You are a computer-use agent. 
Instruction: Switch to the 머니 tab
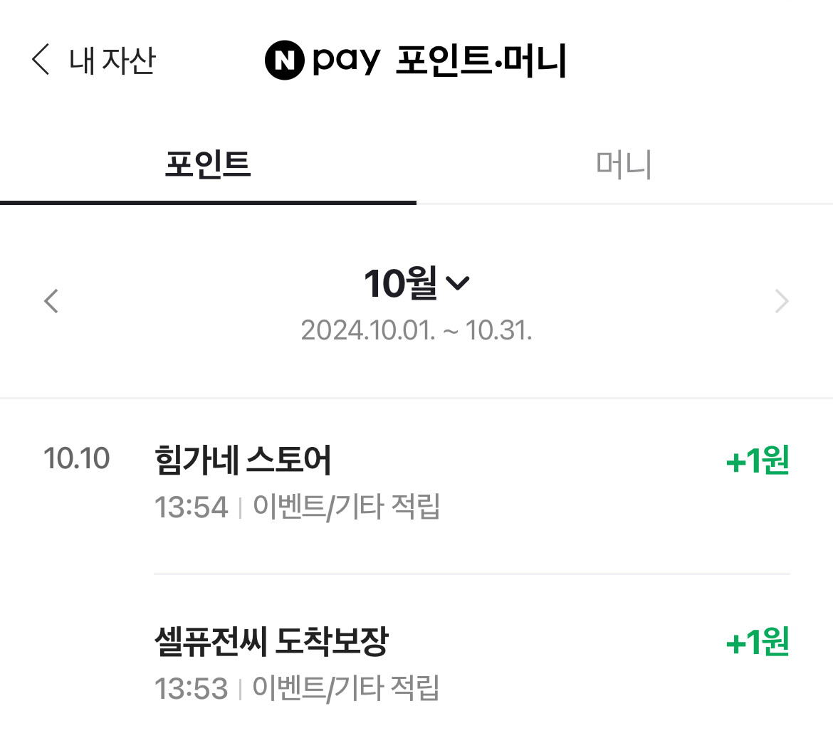point(624,164)
